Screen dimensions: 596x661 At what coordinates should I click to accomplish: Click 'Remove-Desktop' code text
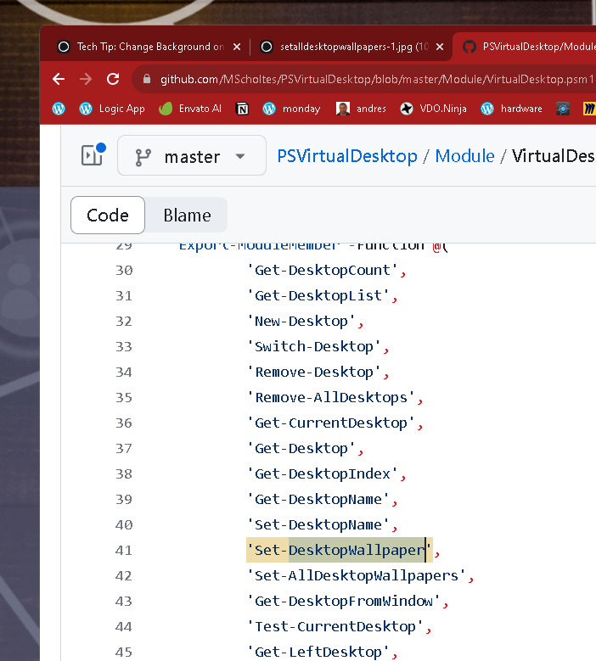tap(314, 373)
